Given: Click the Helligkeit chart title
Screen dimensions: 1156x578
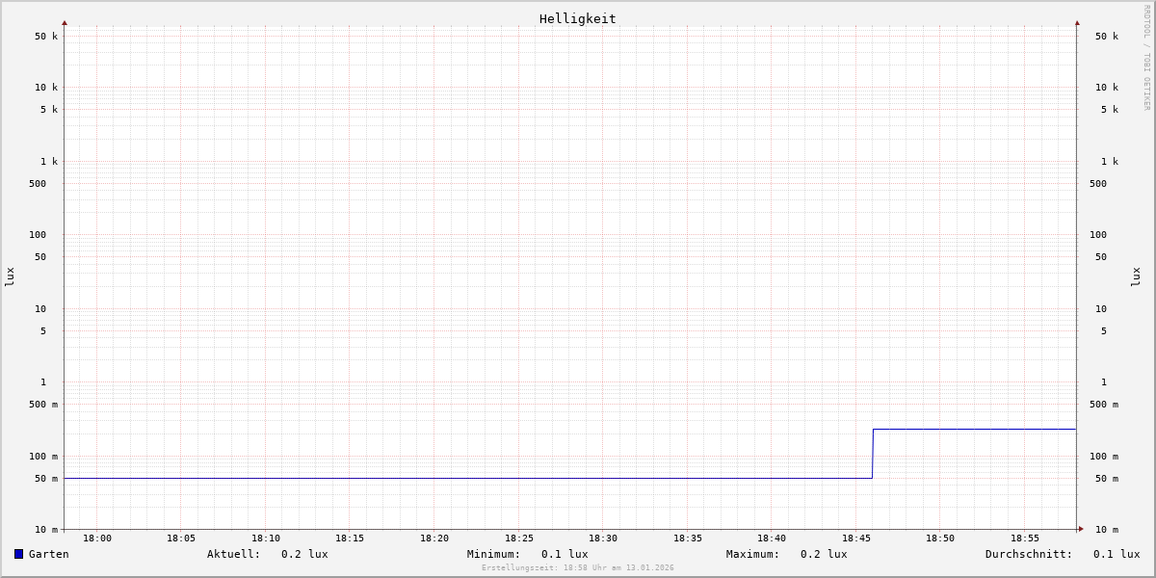Looking at the screenshot, I should click(577, 18).
